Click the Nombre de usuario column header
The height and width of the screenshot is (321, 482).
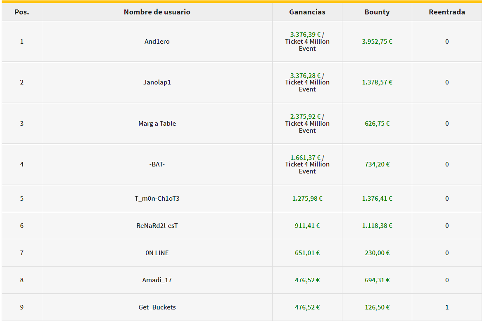point(157,12)
